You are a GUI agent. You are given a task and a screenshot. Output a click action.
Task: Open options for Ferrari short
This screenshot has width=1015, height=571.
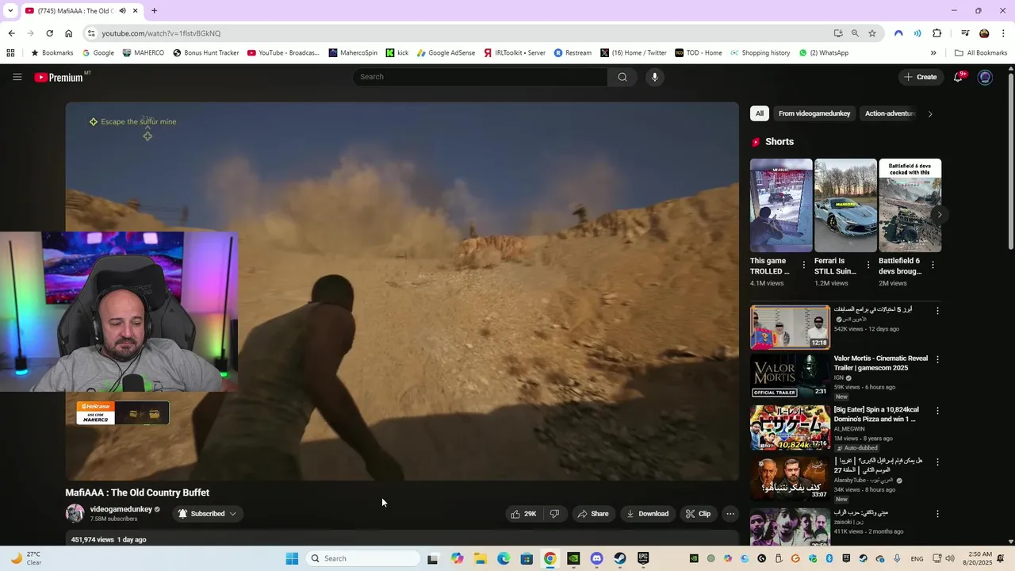pyautogui.click(x=868, y=265)
